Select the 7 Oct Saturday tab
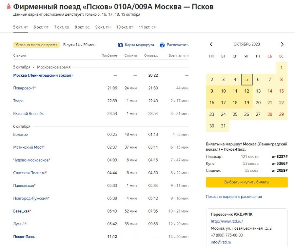This screenshot has width=295, height=247. pos(62,27)
